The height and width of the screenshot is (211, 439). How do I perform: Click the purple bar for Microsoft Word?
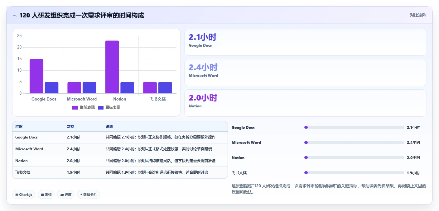click(x=74, y=88)
